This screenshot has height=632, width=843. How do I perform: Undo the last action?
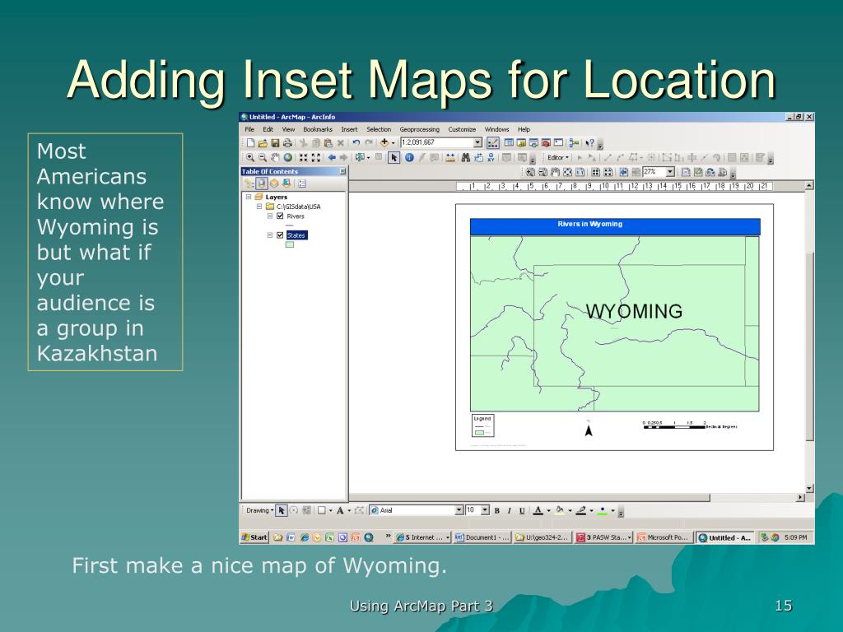tap(356, 143)
